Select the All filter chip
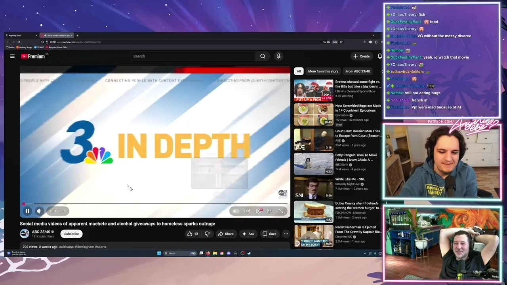Screen dimensions: 507x285 point(299,71)
